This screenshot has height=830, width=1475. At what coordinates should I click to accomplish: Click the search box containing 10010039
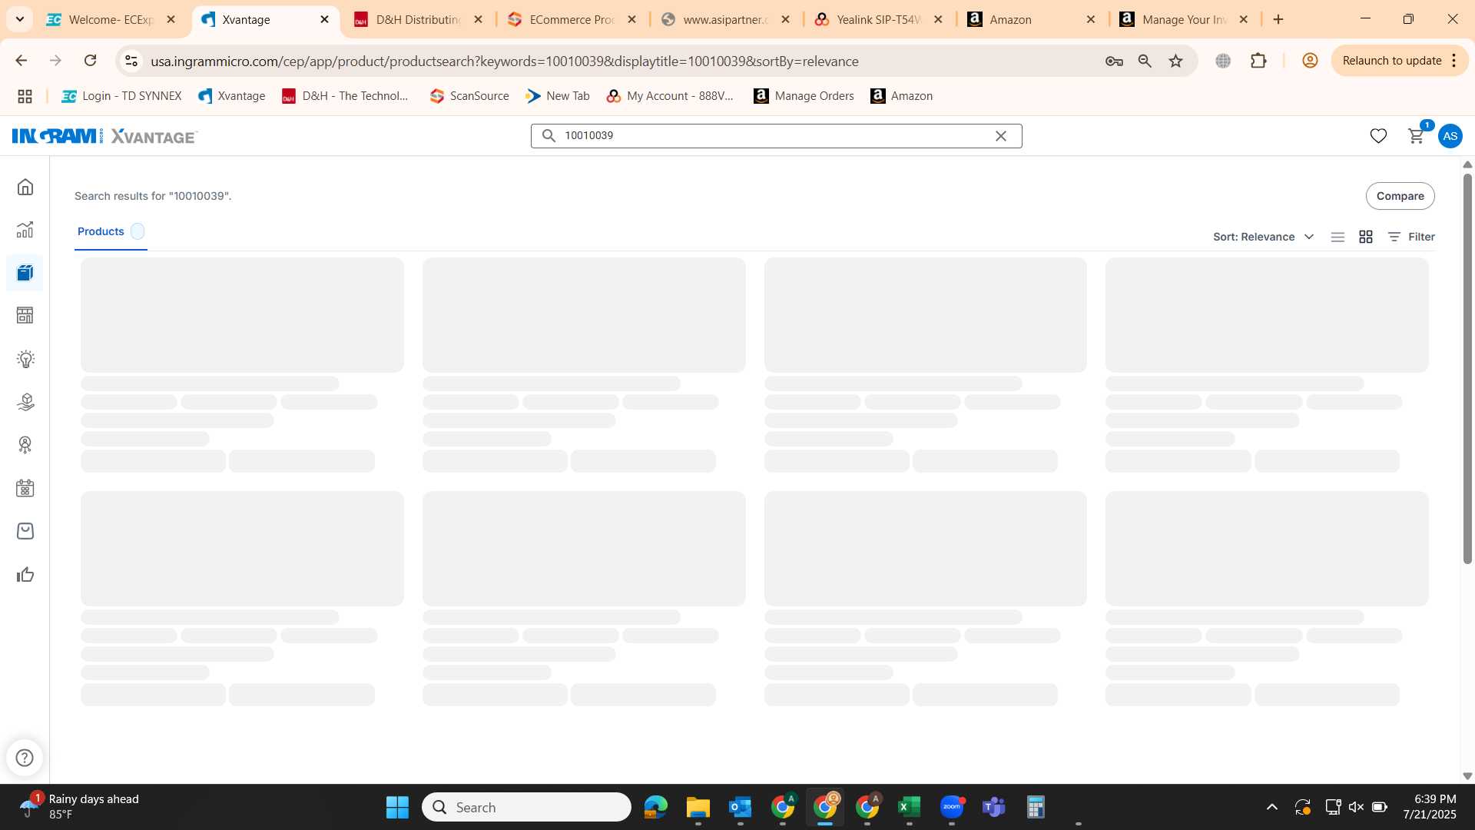[x=776, y=136]
